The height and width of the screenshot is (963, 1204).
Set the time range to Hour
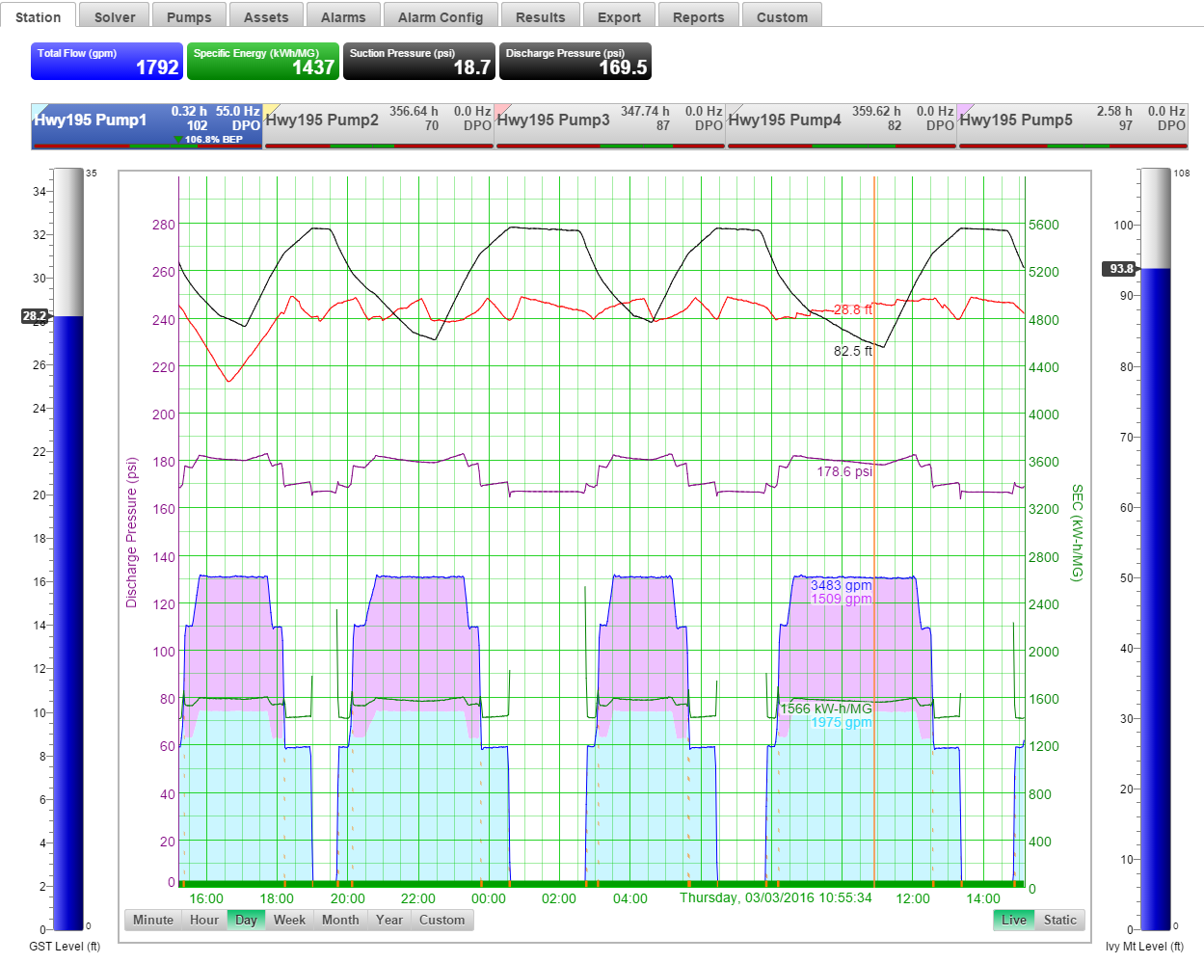(x=204, y=920)
